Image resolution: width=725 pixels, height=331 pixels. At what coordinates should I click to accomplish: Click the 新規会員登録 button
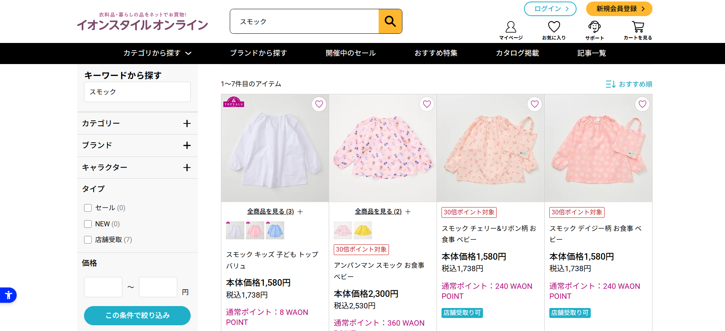619,9
